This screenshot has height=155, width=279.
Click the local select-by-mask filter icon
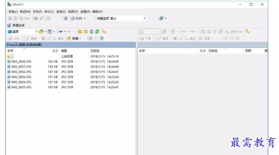102,38
